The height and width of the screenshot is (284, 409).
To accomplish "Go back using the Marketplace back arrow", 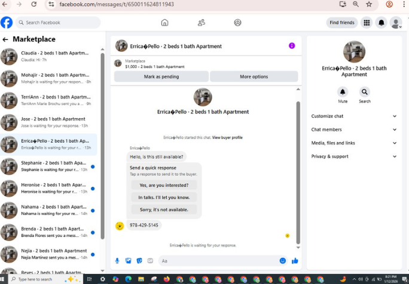I will 5,39.
